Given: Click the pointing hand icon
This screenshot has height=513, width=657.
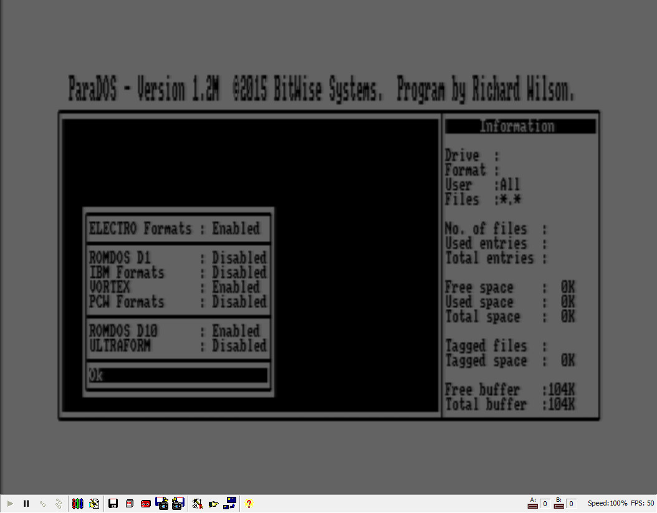Looking at the screenshot, I should [x=214, y=504].
